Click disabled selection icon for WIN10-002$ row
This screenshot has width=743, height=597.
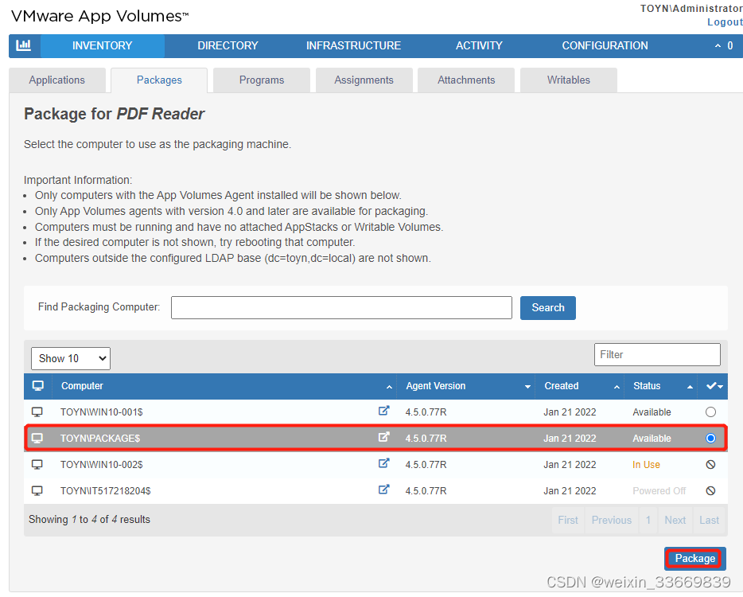click(x=710, y=464)
